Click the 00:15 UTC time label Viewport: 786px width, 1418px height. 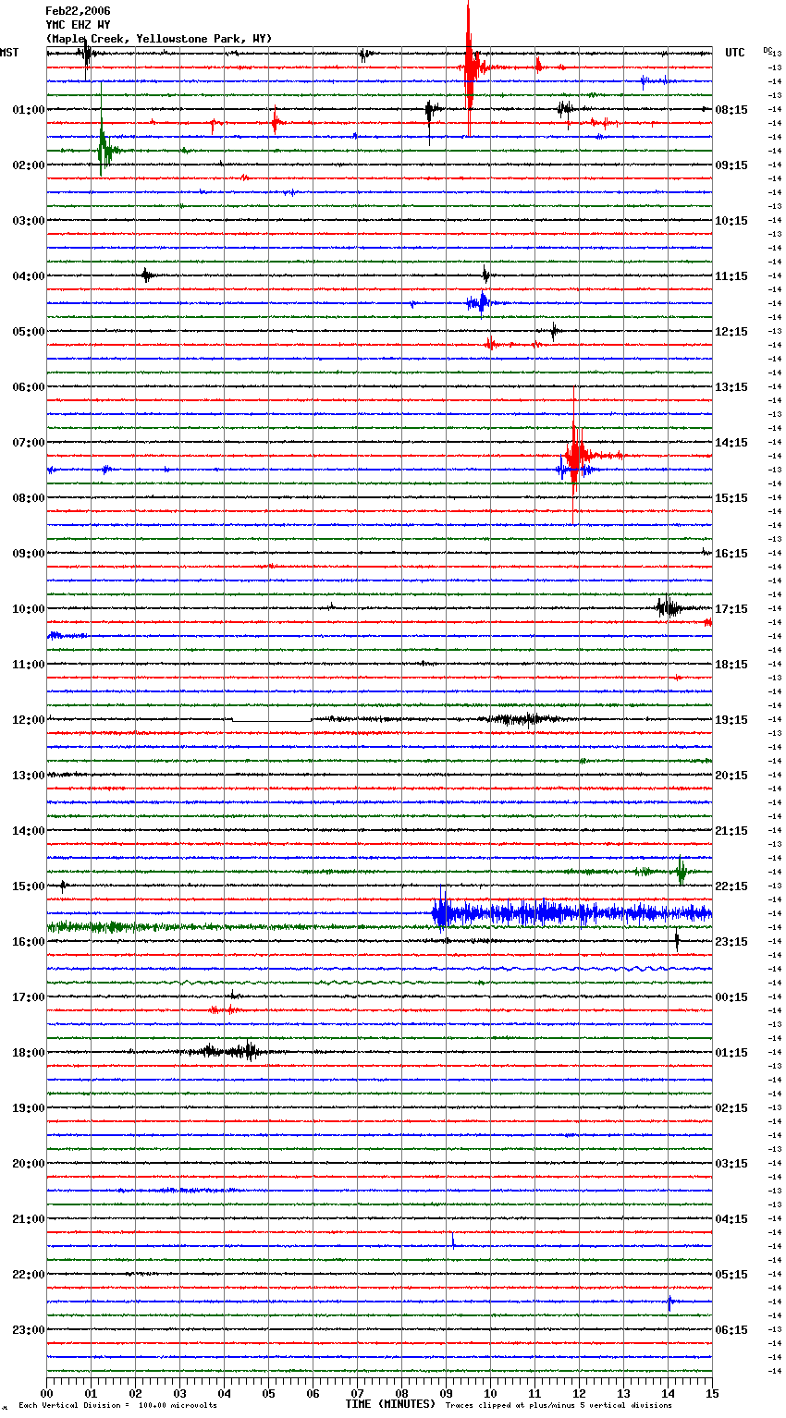coord(731,997)
